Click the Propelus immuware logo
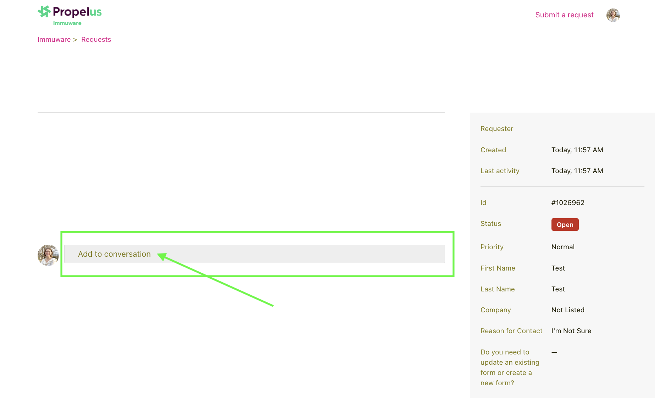 click(x=70, y=16)
